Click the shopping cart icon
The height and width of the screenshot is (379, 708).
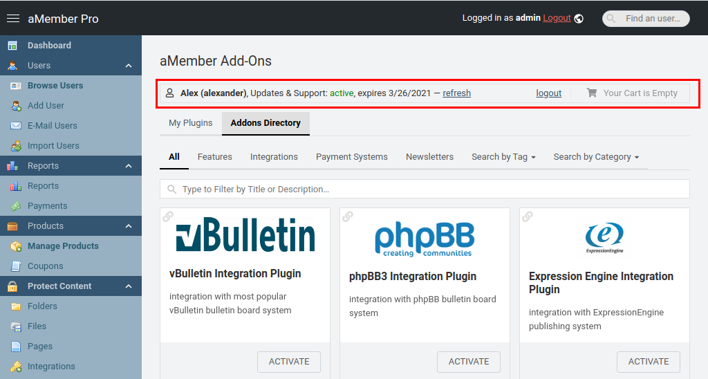pyautogui.click(x=592, y=93)
